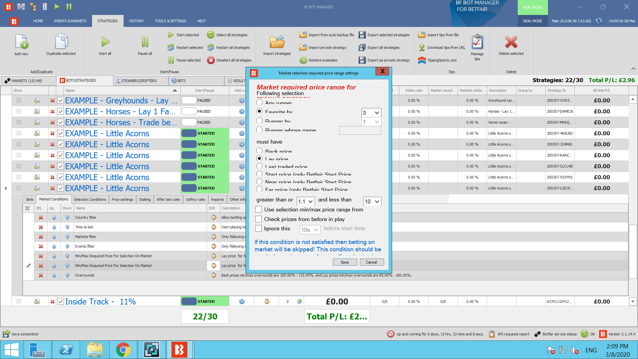The width and height of the screenshot is (638, 359).
Task: Click the runner name input field
Action: 360,130
